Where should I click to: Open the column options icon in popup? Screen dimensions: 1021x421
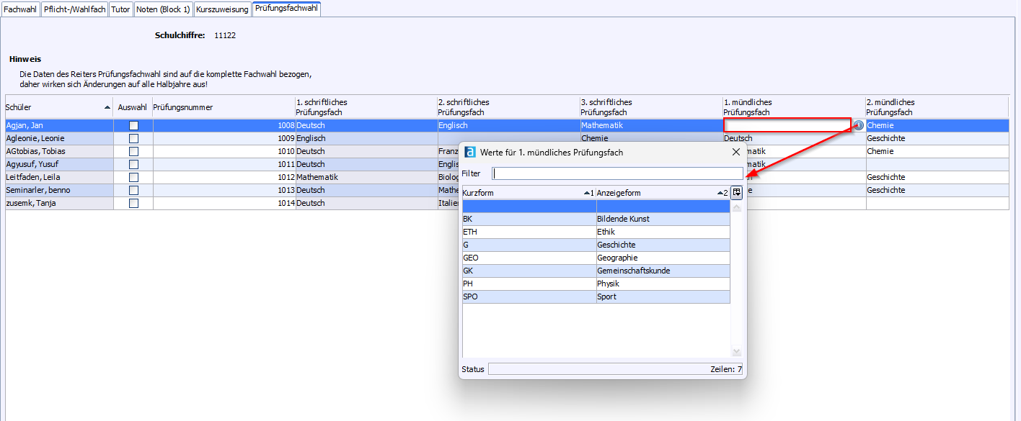pyautogui.click(x=736, y=193)
